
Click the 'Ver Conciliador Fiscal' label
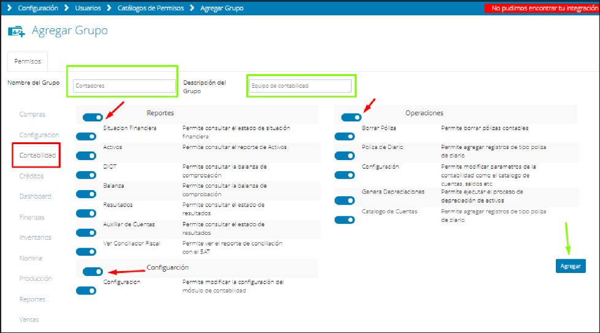pyautogui.click(x=131, y=243)
